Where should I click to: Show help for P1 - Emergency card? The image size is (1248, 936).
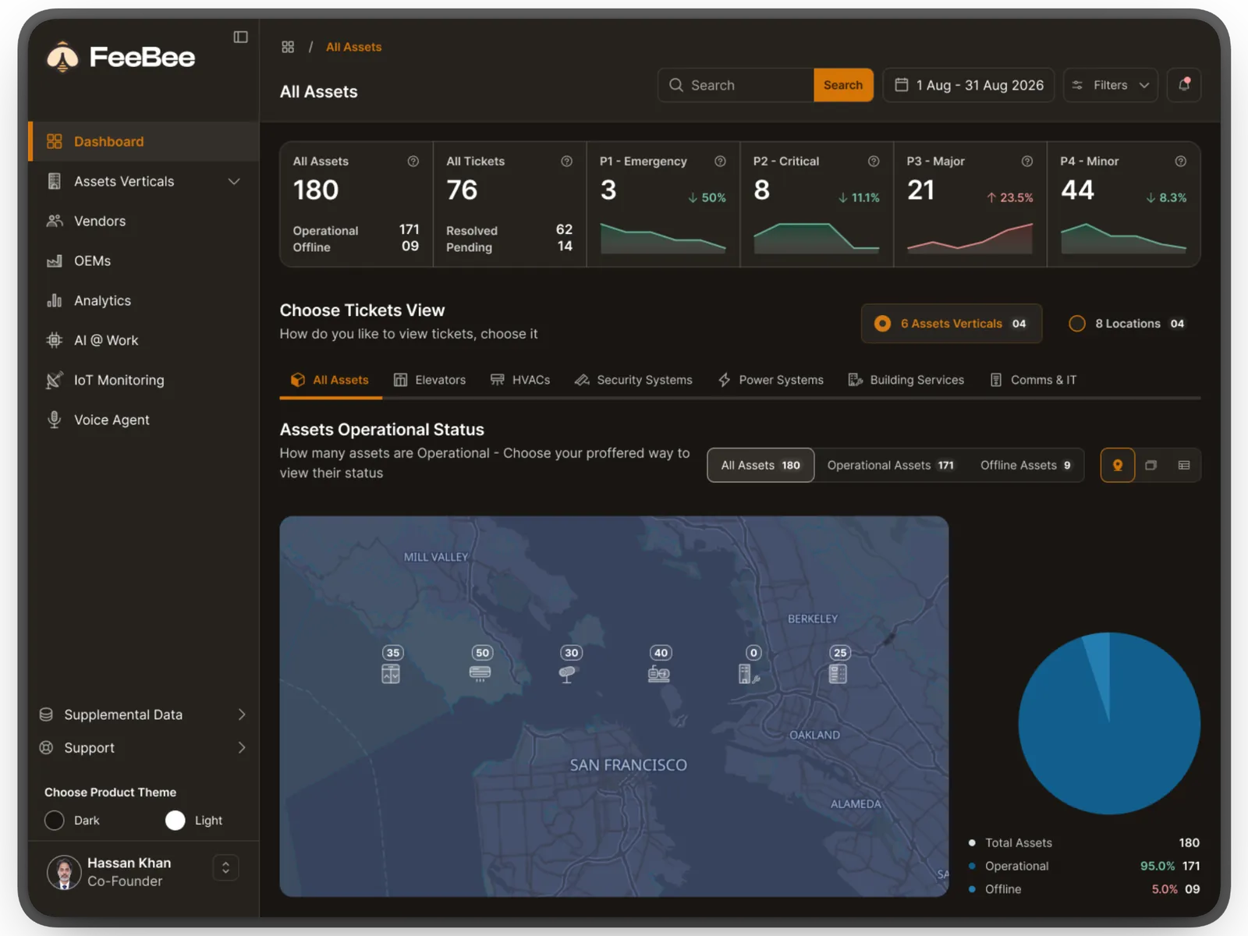click(720, 161)
